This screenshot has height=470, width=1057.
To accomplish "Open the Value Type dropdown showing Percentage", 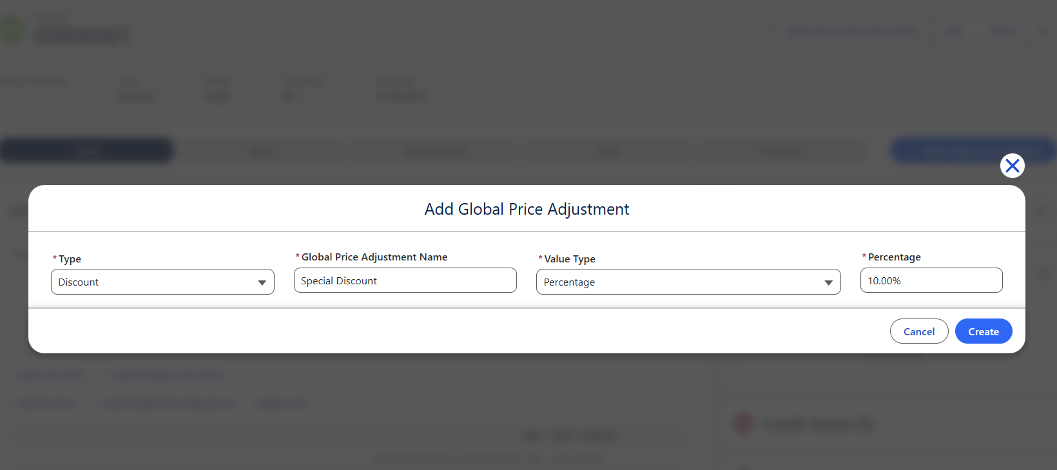I will pyautogui.click(x=688, y=282).
